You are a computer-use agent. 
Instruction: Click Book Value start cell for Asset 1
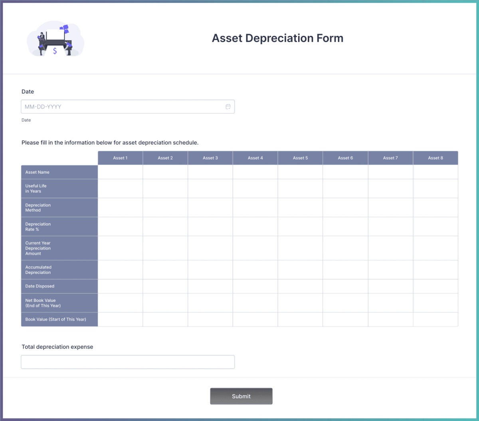[x=120, y=319]
